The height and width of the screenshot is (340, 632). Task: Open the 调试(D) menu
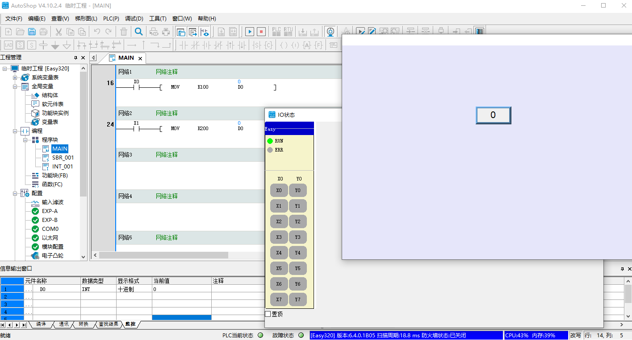point(134,19)
